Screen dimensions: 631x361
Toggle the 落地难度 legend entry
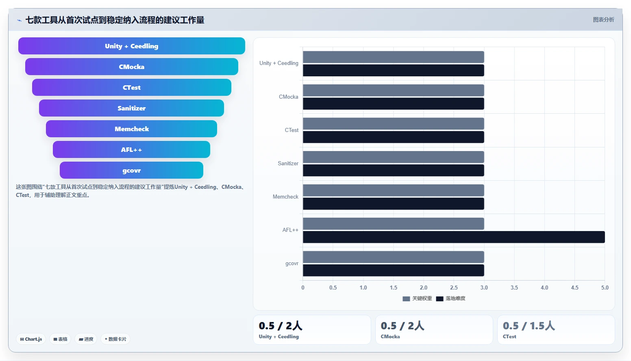point(451,298)
